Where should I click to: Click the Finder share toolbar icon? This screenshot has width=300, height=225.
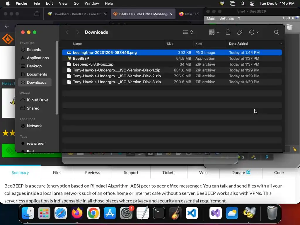(228, 32)
